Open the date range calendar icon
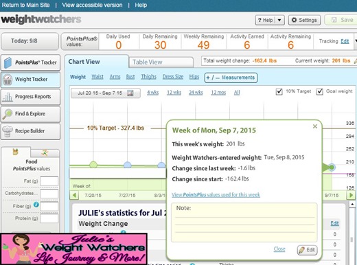Screen dimensions: 357x265 pos(130,93)
